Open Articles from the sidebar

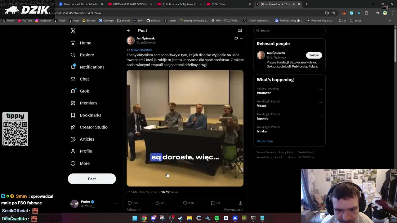pos(82,139)
